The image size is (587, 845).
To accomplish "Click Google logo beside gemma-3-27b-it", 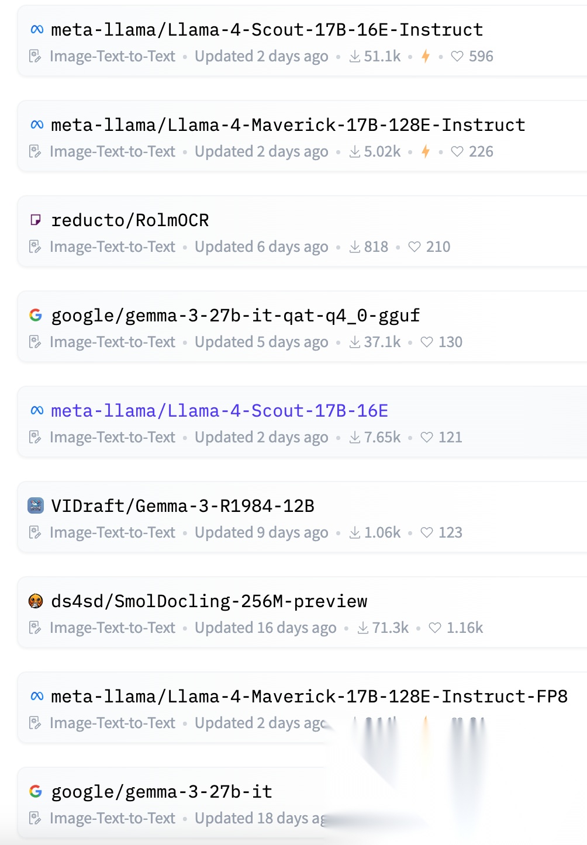I will click(x=36, y=791).
